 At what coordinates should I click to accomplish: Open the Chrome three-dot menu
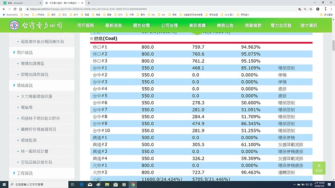pyautogui.click(x=331, y=9)
